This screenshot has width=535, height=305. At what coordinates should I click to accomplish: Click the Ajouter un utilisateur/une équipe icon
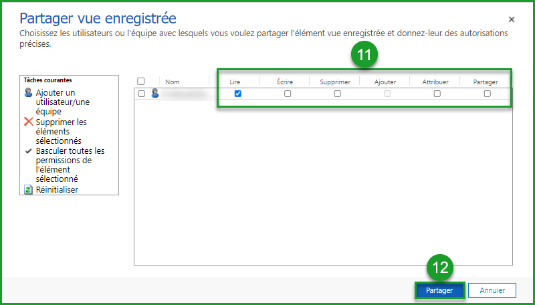click(x=28, y=93)
